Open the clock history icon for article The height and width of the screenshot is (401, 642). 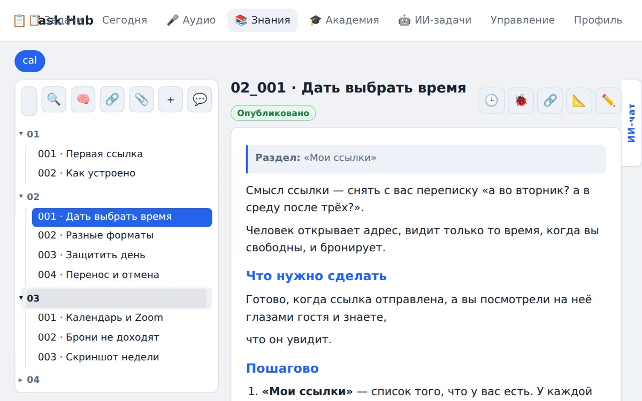pyautogui.click(x=492, y=101)
